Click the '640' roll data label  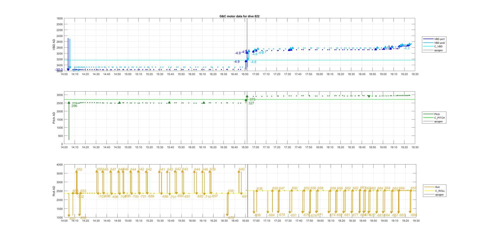click(x=242, y=169)
